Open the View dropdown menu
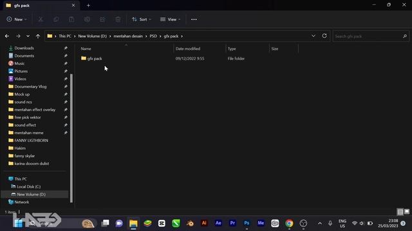This screenshot has height=231, width=412. 170,19
